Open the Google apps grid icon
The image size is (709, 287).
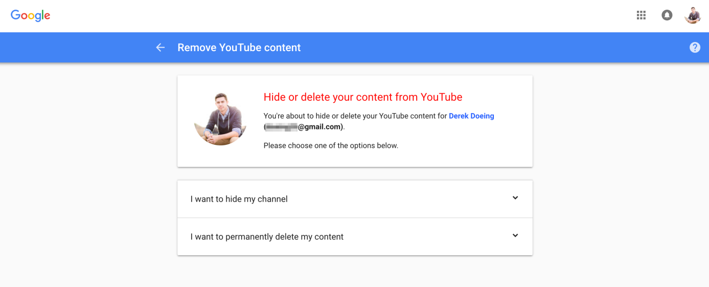tap(641, 15)
